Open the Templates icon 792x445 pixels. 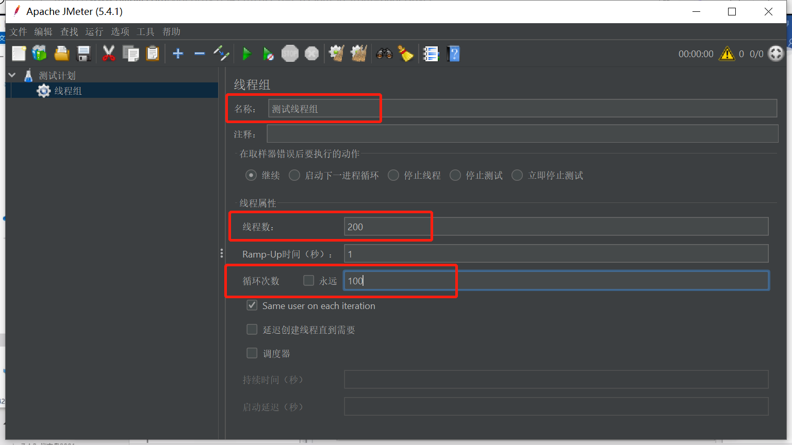point(40,54)
